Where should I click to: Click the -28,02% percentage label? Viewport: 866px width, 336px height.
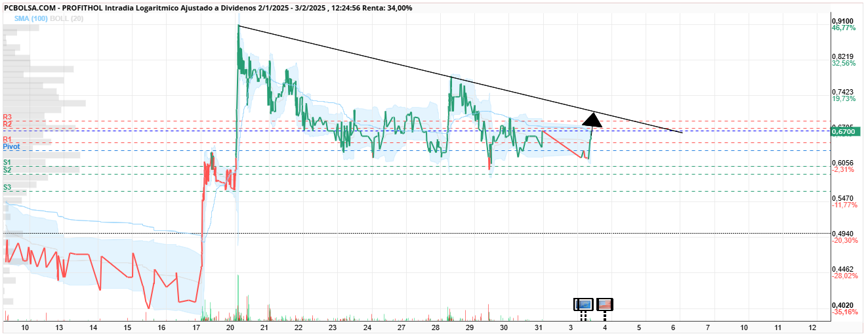coord(845,276)
